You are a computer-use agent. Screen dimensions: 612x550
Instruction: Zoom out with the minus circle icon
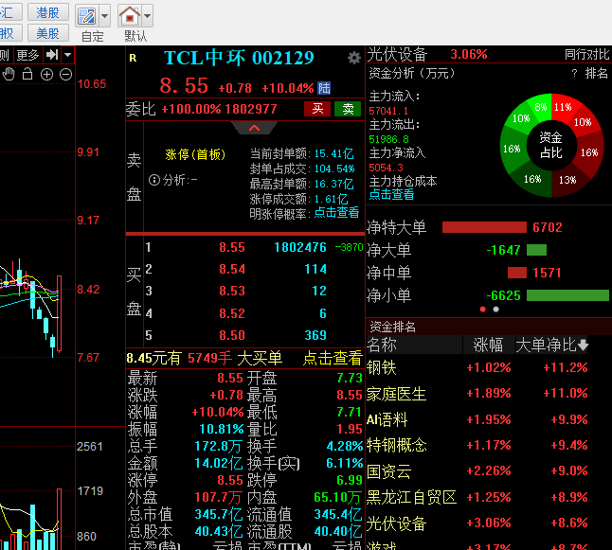pyautogui.click(x=66, y=74)
